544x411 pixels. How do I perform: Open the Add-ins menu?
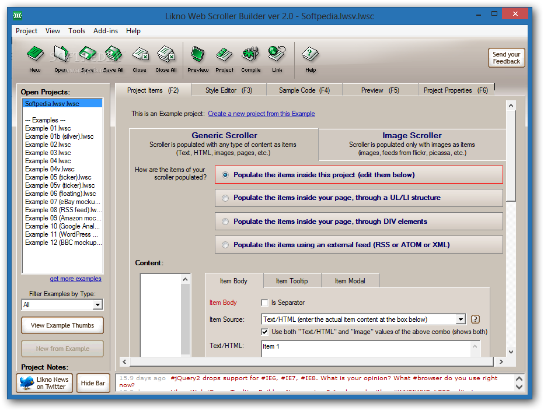(x=106, y=31)
